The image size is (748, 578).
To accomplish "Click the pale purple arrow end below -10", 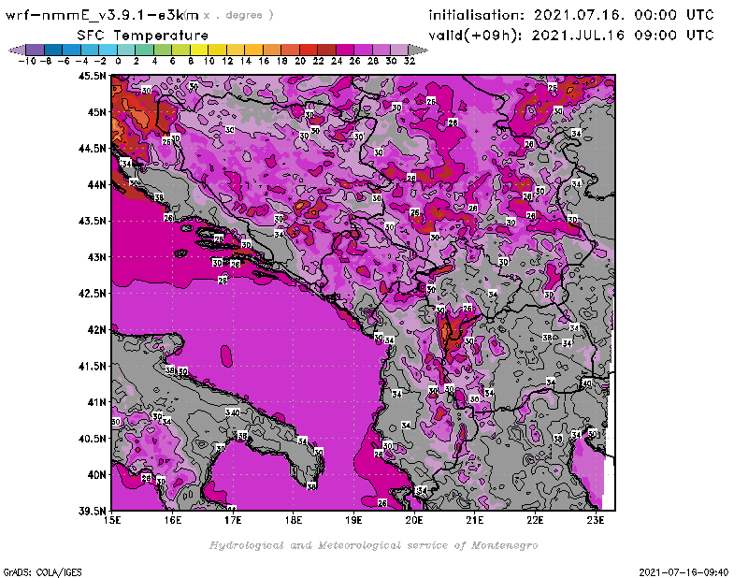I will [x=17, y=50].
